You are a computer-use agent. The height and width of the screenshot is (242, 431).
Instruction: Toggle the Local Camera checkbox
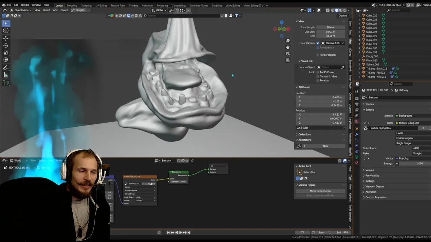[318, 43]
